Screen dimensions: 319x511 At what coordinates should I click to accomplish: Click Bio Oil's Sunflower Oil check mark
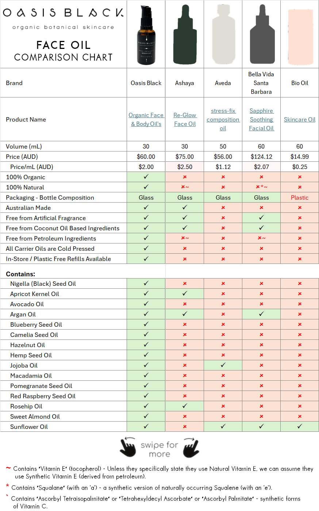(300, 426)
